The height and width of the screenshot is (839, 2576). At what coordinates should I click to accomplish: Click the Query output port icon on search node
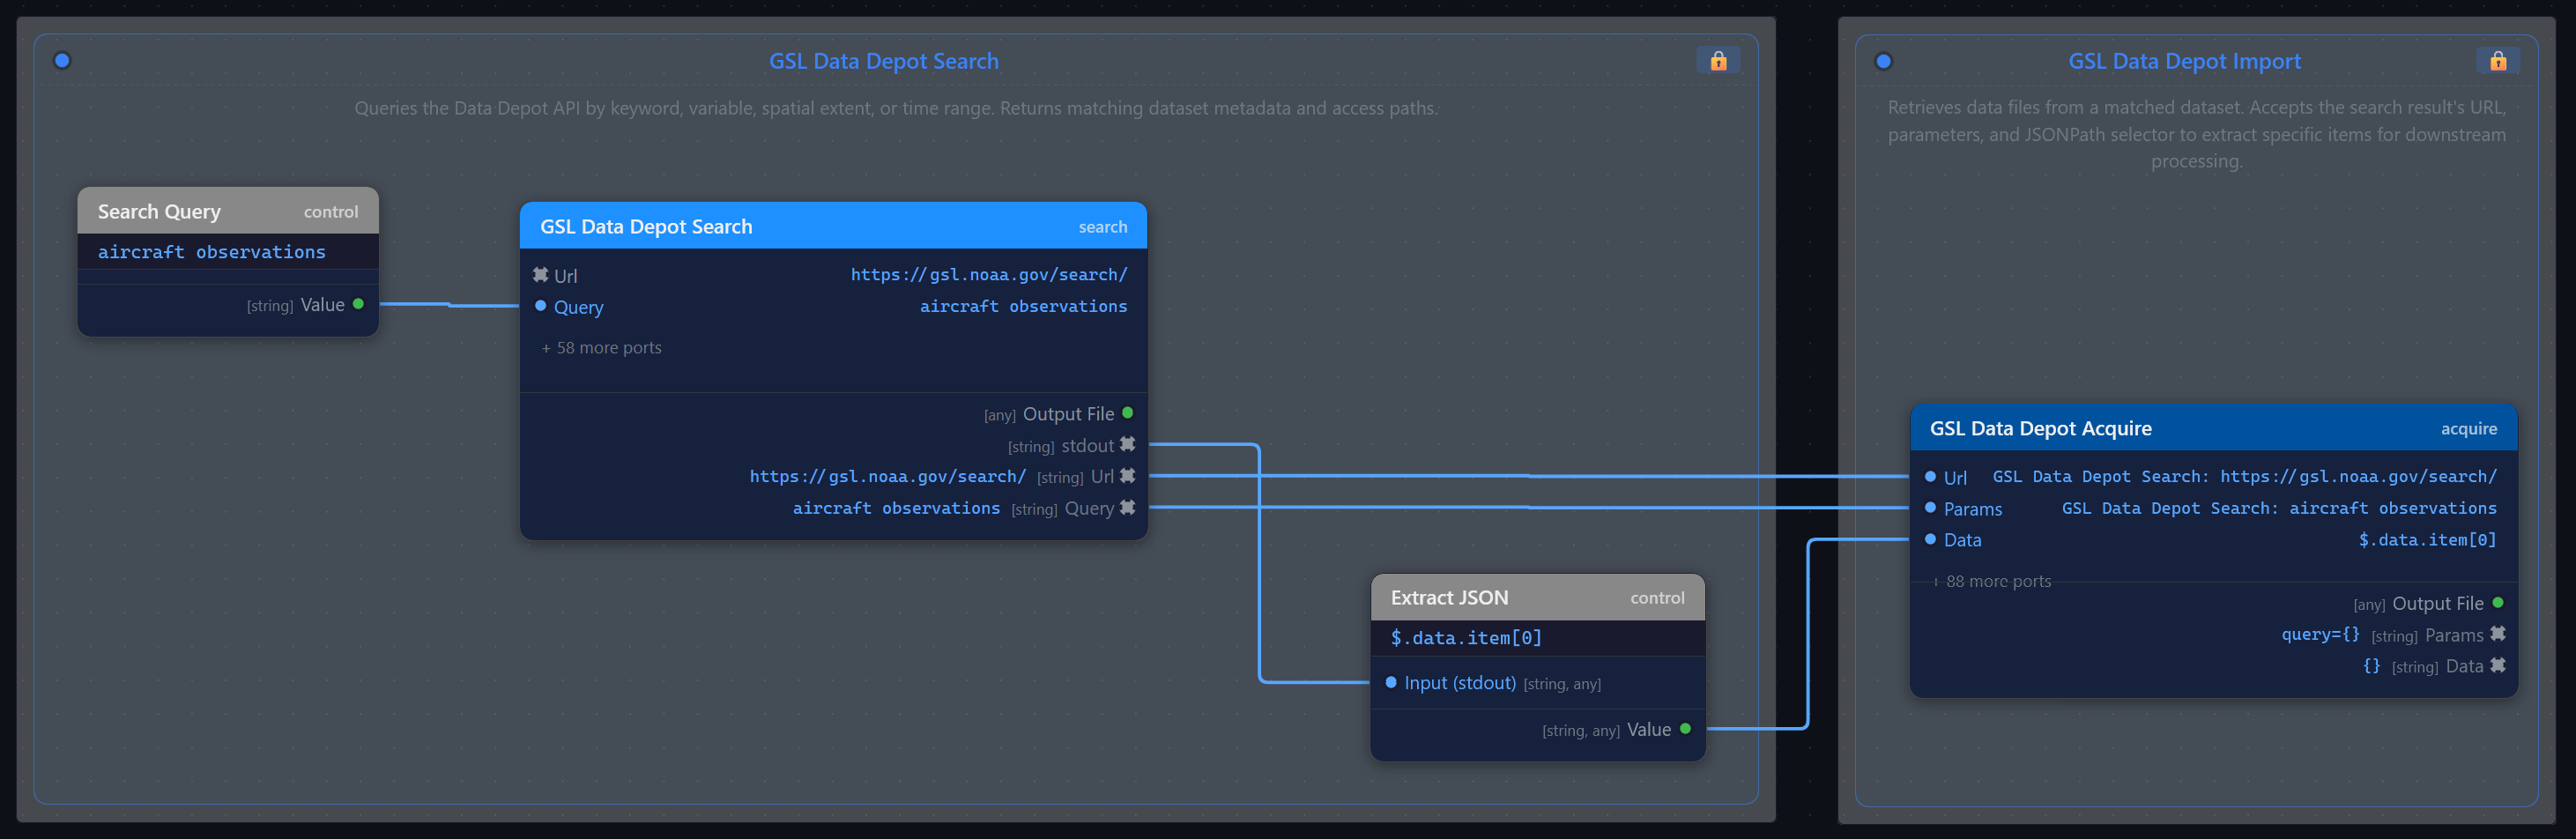tap(1127, 507)
